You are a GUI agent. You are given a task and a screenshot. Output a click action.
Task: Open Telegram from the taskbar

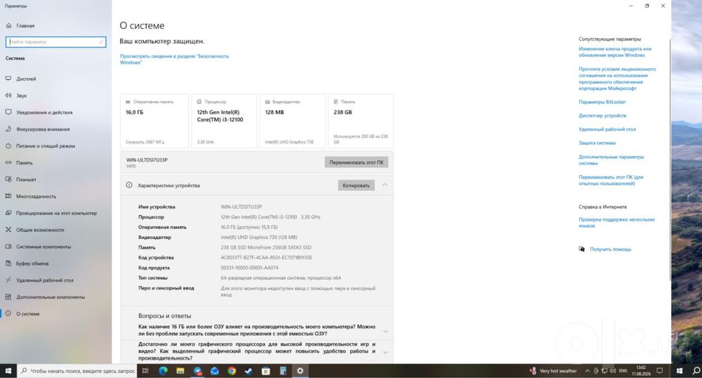click(x=197, y=371)
